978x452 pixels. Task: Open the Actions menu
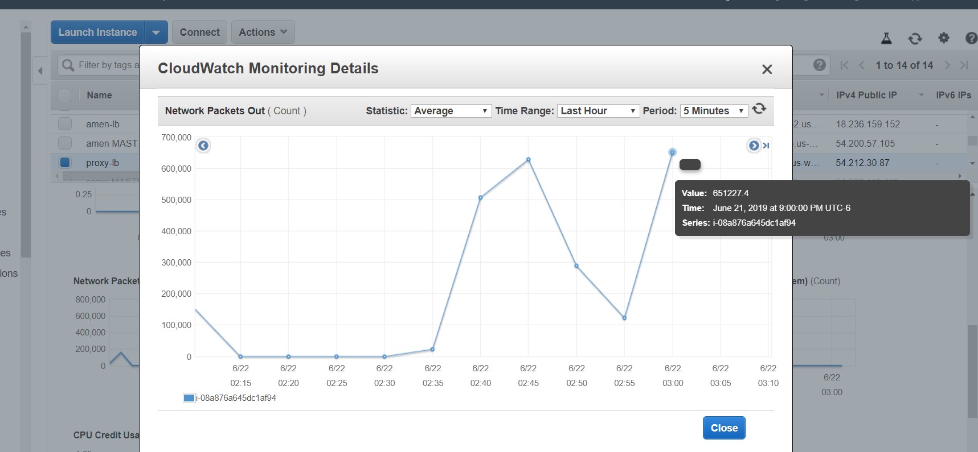(263, 32)
